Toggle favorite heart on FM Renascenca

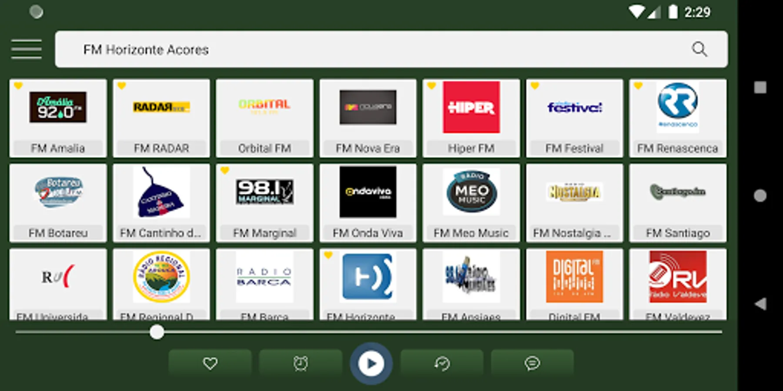638,86
